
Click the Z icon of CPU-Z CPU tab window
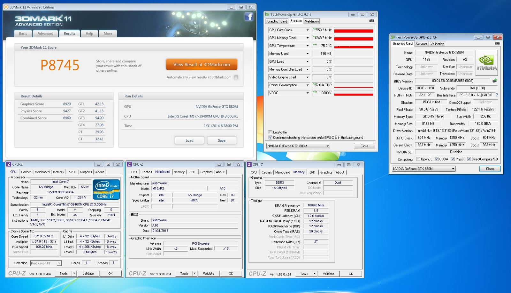[x=9, y=164]
